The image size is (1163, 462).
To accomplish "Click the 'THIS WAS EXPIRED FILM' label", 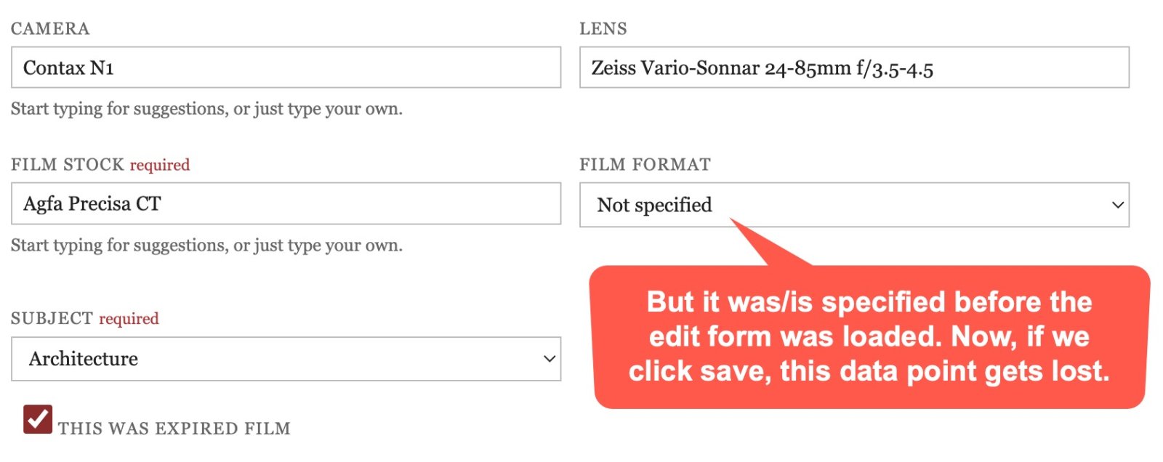I will pyautogui.click(x=174, y=429).
